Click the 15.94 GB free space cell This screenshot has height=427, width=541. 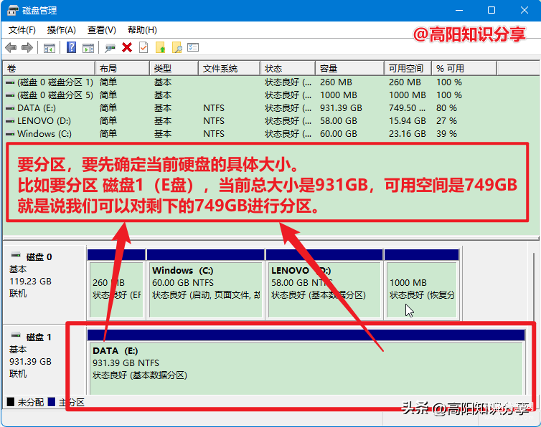408,121
